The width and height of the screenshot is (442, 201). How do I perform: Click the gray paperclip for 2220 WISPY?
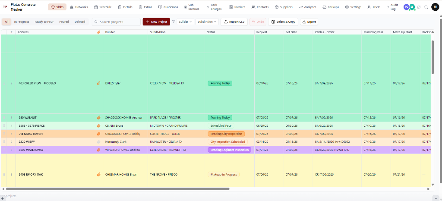[x=99, y=142]
